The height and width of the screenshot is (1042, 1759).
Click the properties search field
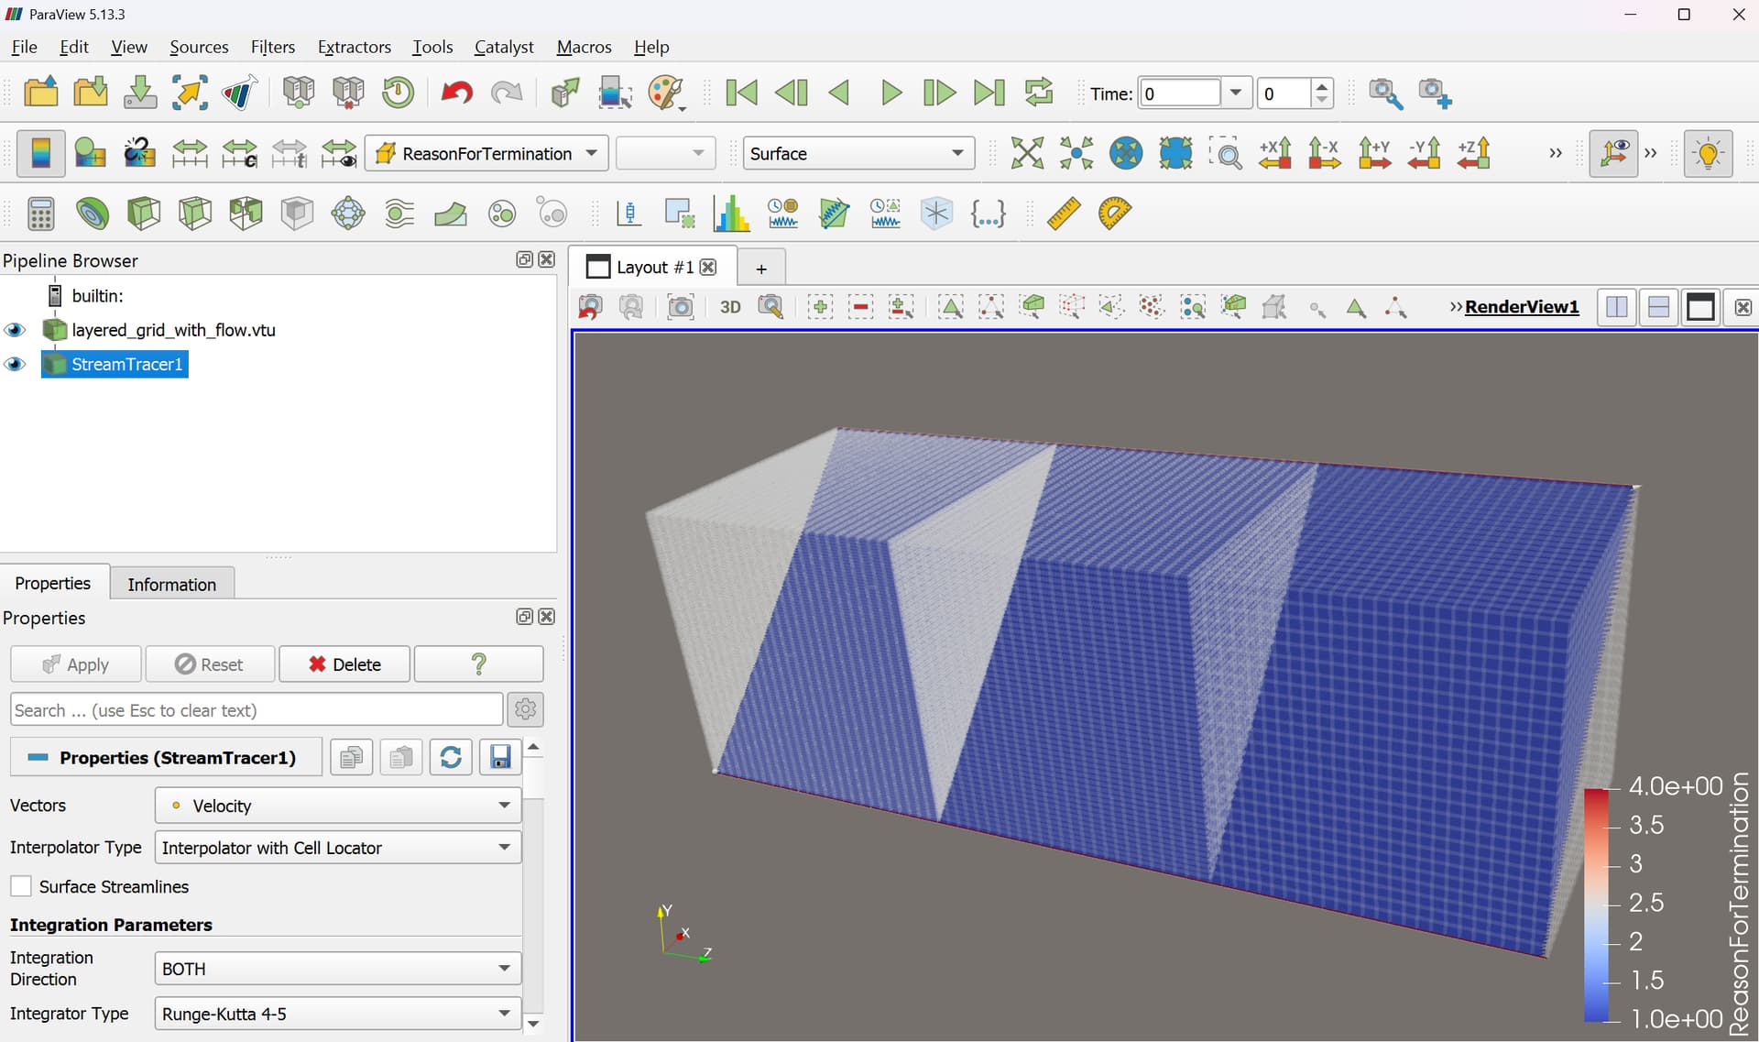257,709
